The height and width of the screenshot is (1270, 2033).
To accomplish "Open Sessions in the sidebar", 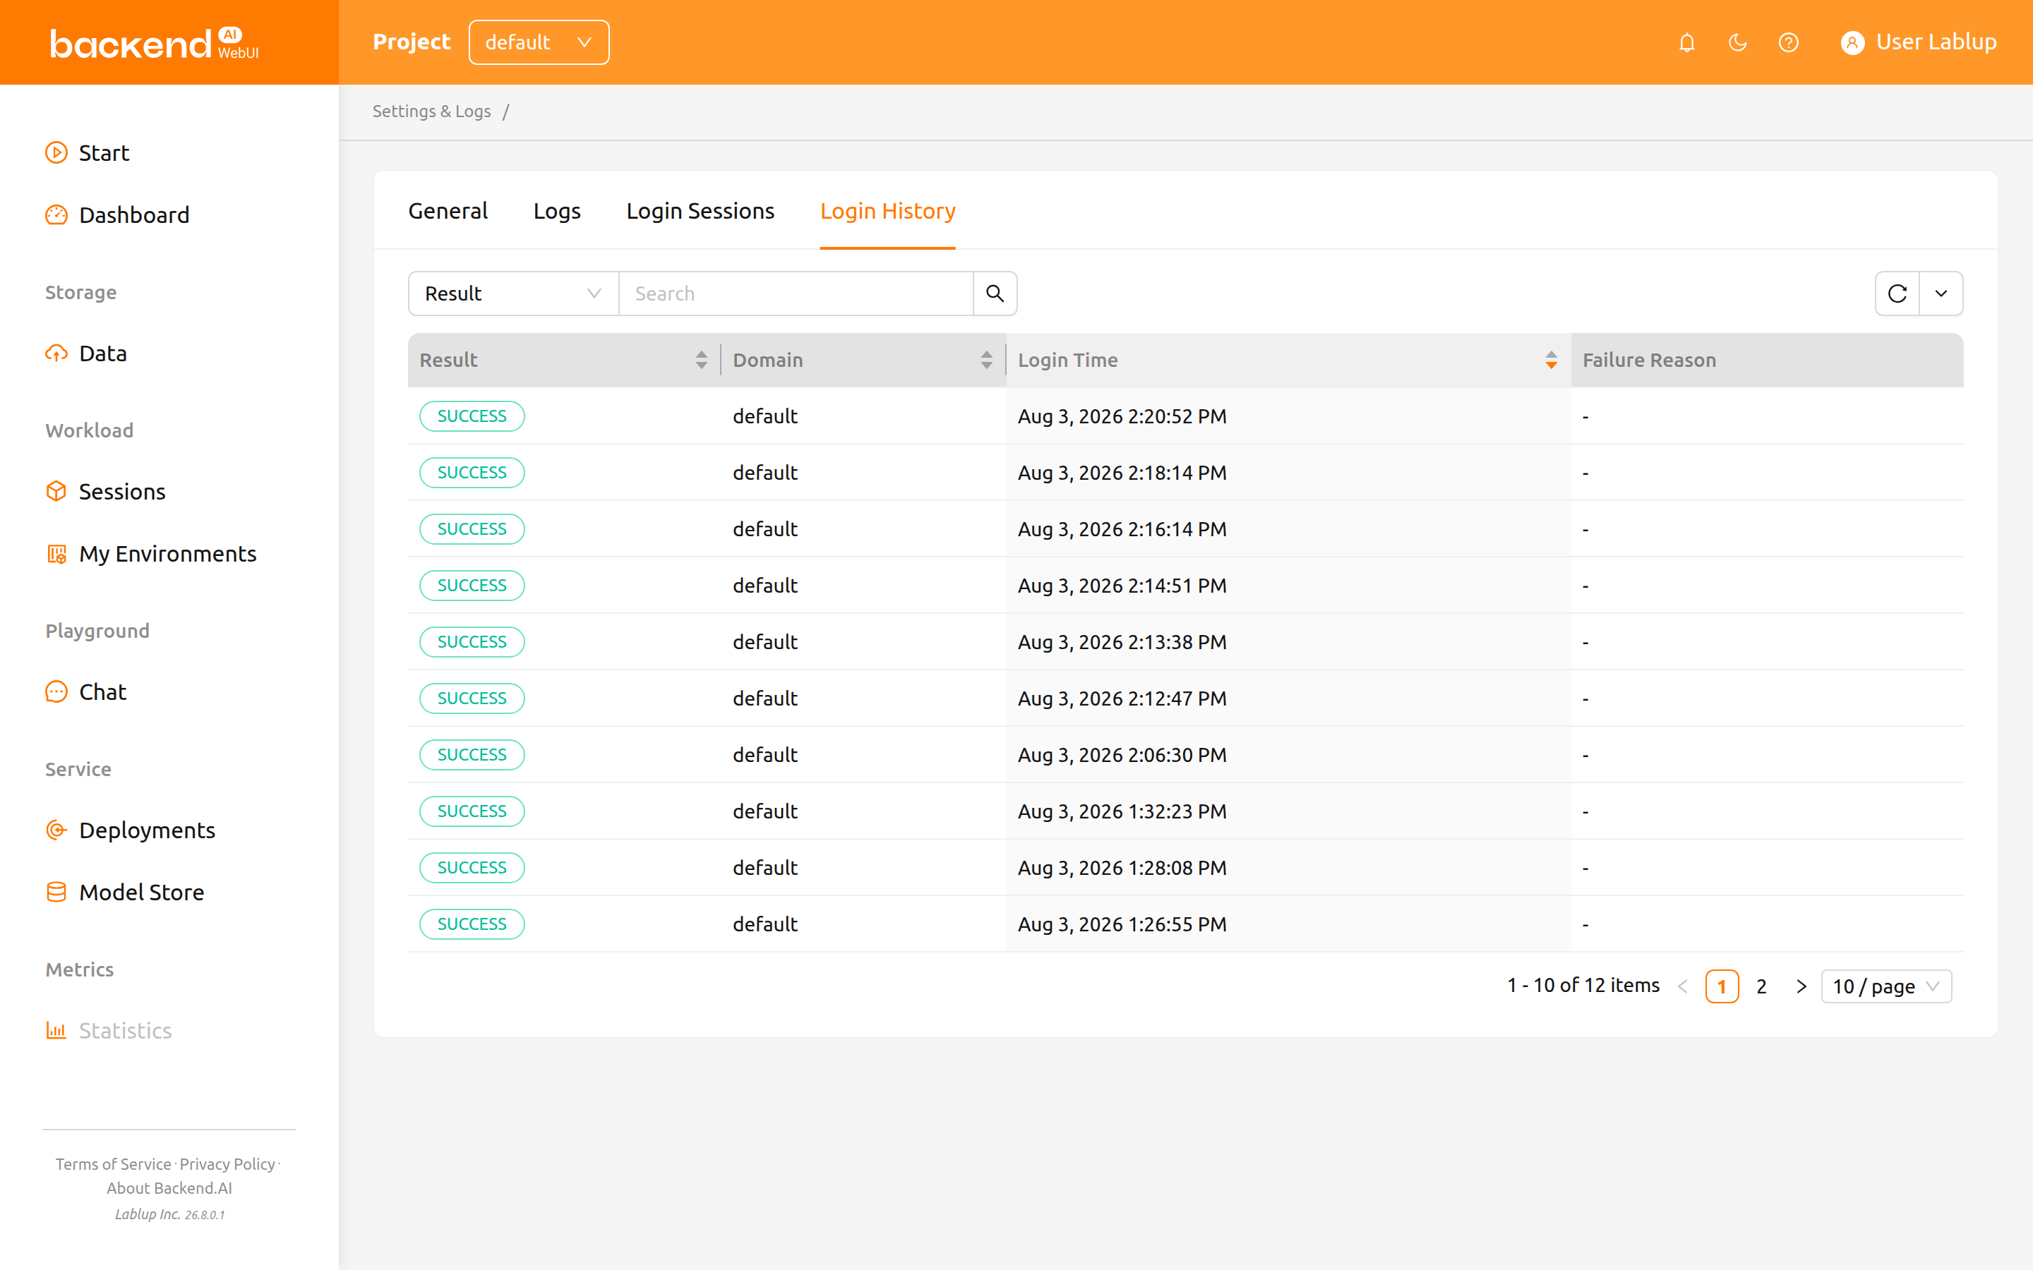I will tap(123, 491).
